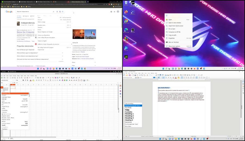Click the special character omega icon in Calc
The width and height of the screenshot is (245, 141).
(62, 78)
